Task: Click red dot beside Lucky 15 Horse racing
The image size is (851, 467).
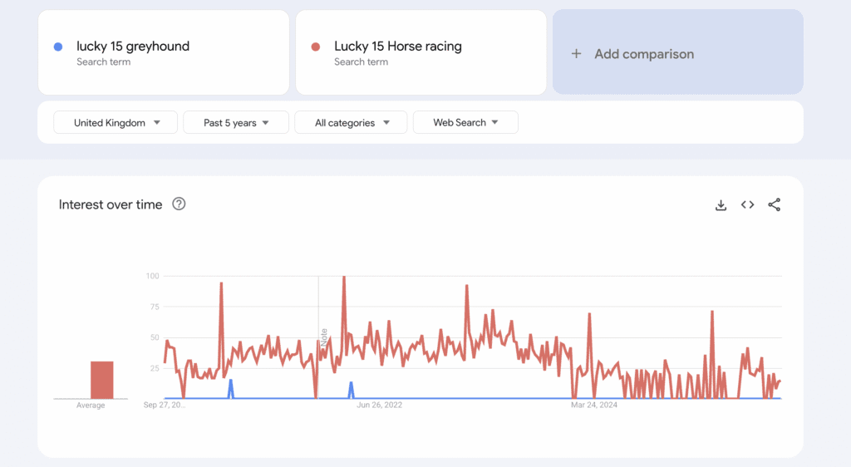Action: (316, 47)
